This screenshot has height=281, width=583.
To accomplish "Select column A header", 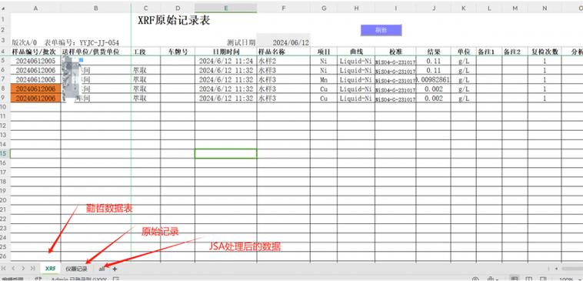I will click(35, 8).
